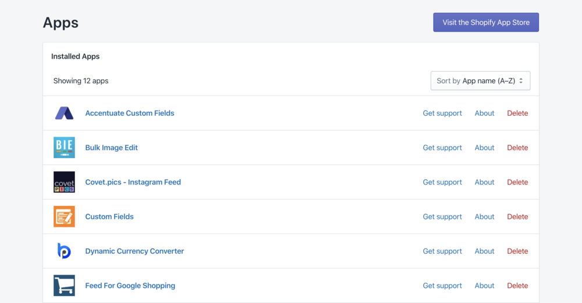The width and height of the screenshot is (582, 303).
Task: Click the orange Custom Fields app icon
Action: (64, 216)
